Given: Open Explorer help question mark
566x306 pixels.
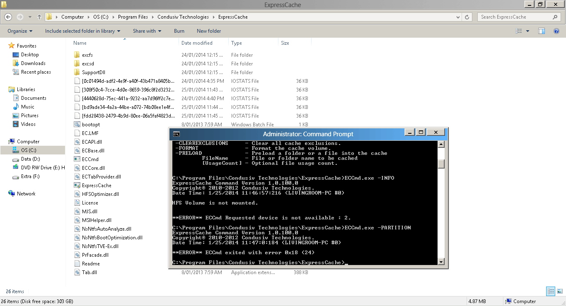Looking at the screenshot, I should [x=557, y=31].
